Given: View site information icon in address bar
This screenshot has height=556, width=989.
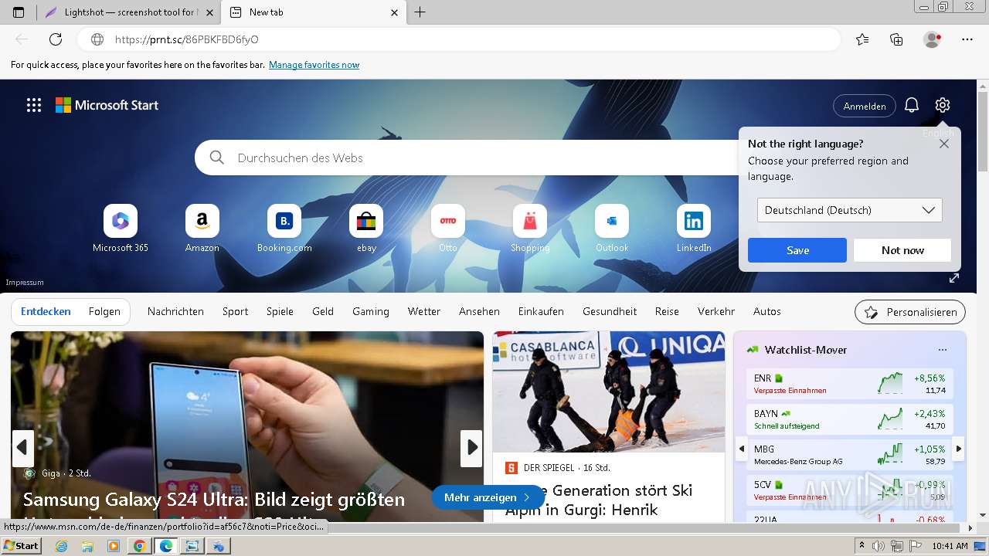Looking at the screenshot, I should point(97,39).
